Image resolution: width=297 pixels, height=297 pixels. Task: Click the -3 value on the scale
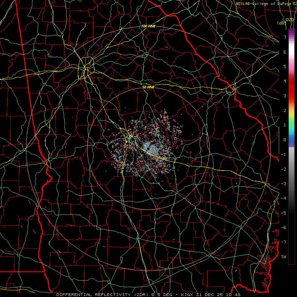283,184
